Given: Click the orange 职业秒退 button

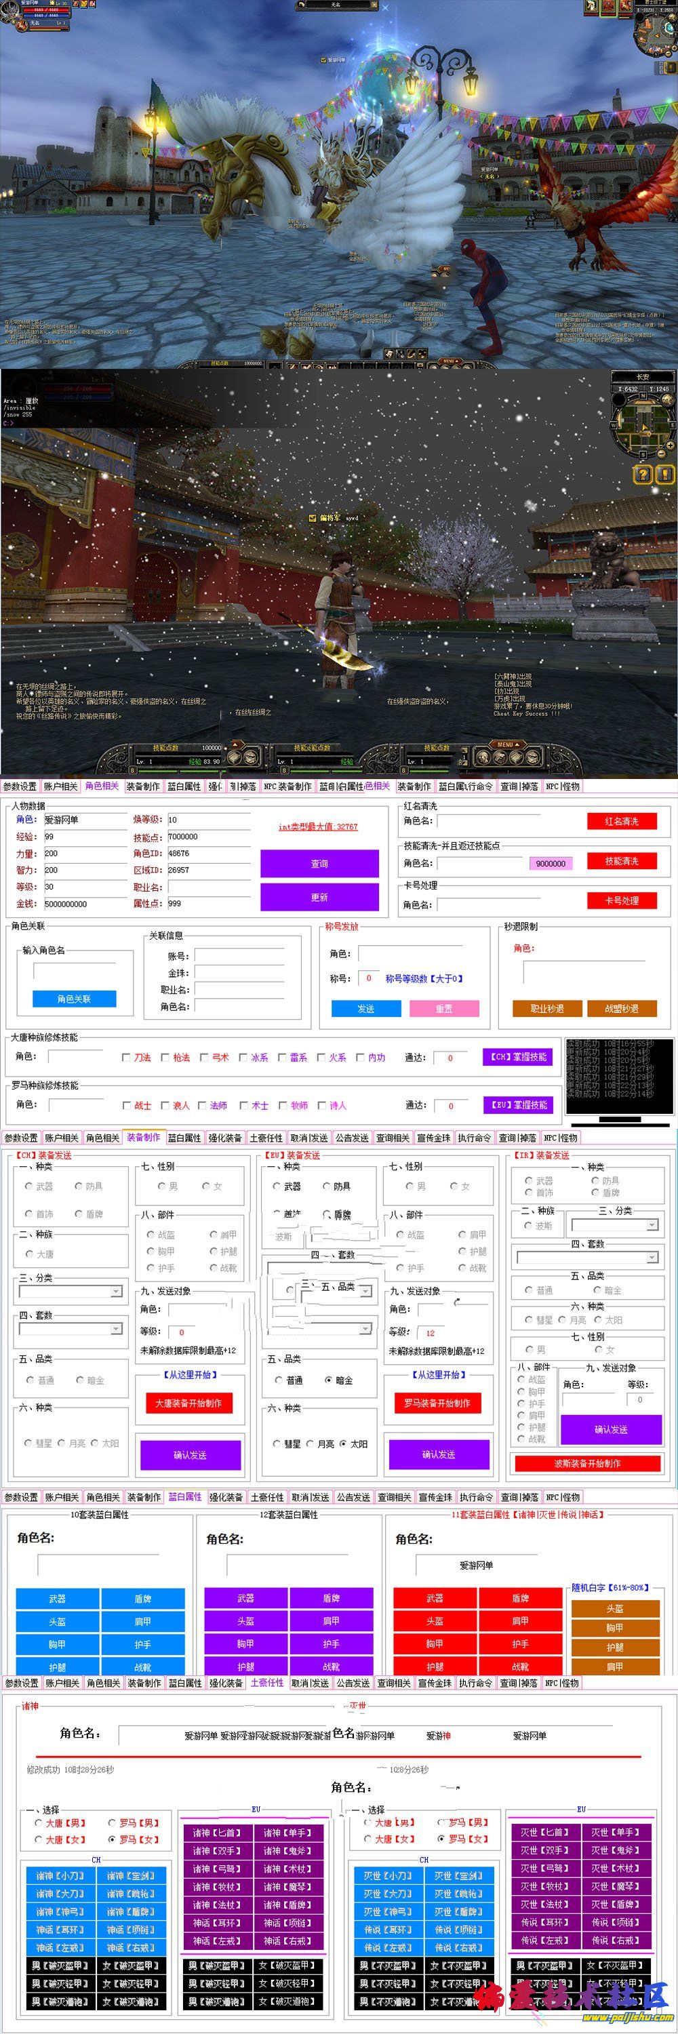Looking at the screenshot, I should coord(547,1008).
